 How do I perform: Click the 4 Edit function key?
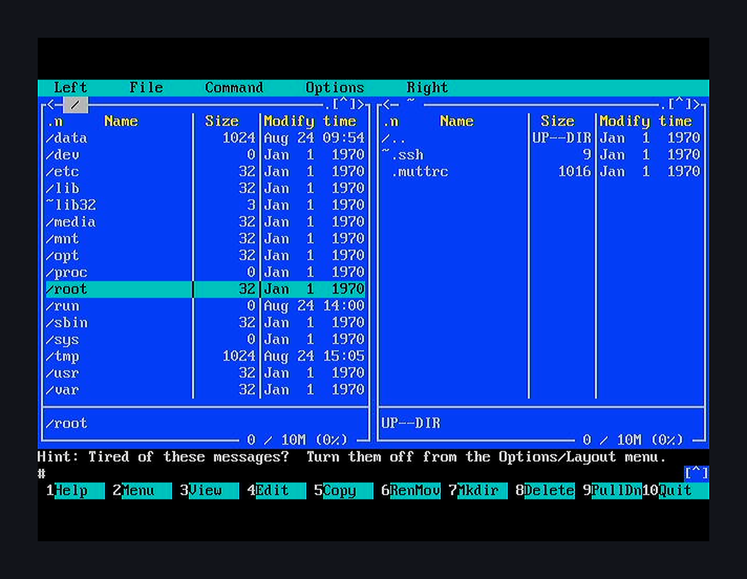point(277,491)
